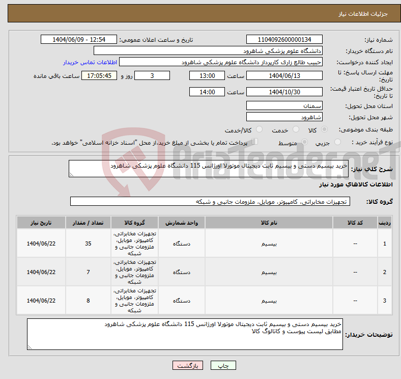The height and width of the screenshot is (379, 401).
Task: Click the سمنان delivery province field
Action: pos(284,105)
